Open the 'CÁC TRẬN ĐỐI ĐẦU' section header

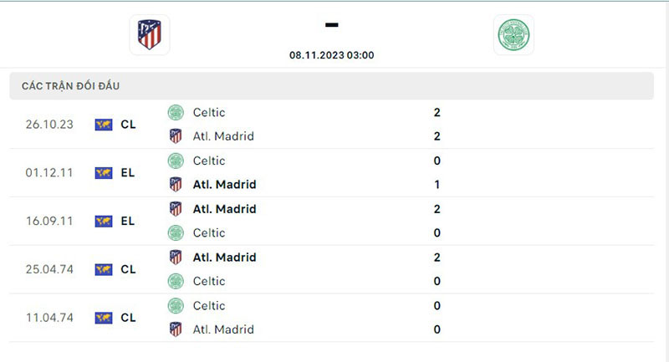(x=77, y=86)
